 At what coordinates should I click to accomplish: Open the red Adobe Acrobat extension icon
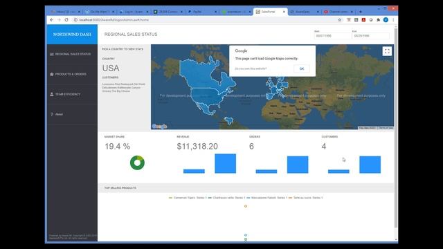coord(363,20)
